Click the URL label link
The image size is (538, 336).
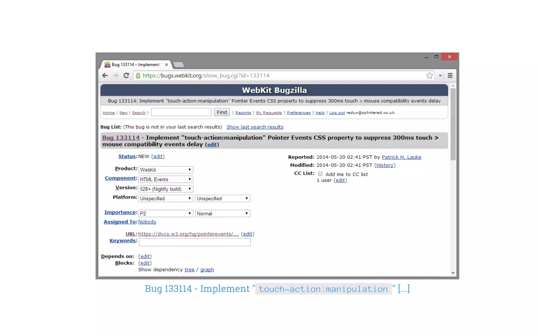pos(131,234)
